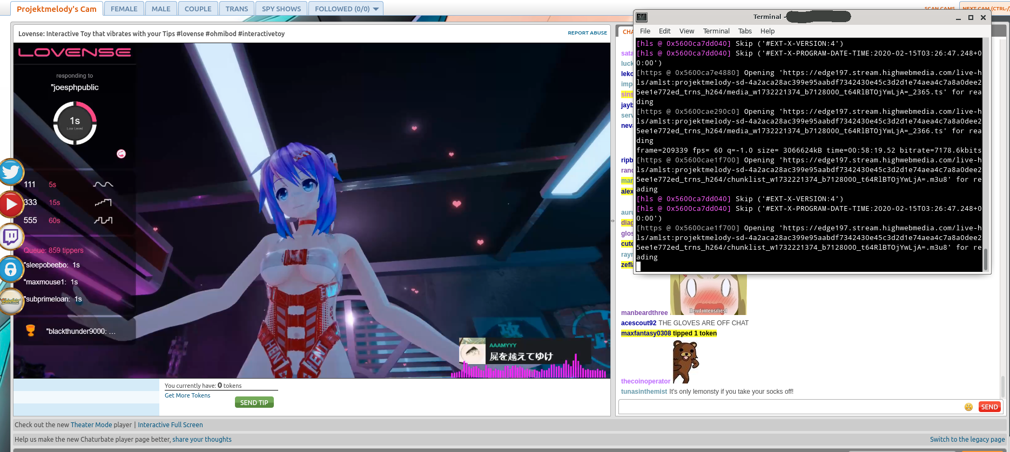Click the Queue: 859 tippers text
The height and width of the screenshot is (452, 1010).
(x=53, y=250)
